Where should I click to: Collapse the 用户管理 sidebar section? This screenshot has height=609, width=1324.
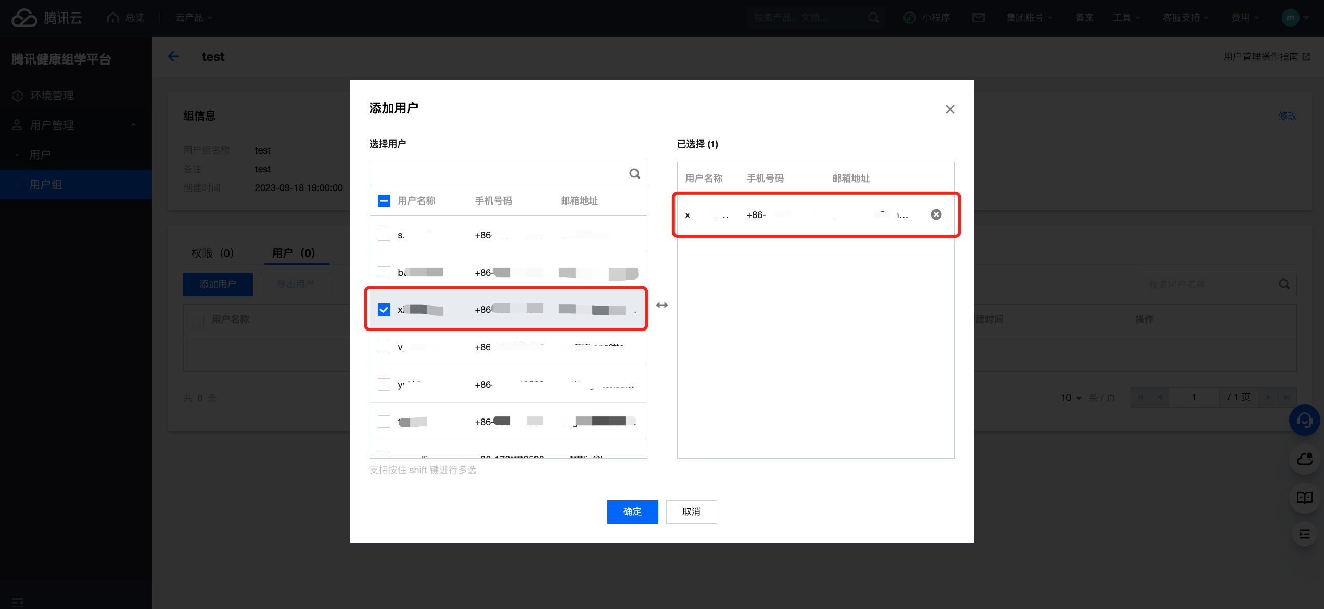pyautogui.click(x=133, y=125)
